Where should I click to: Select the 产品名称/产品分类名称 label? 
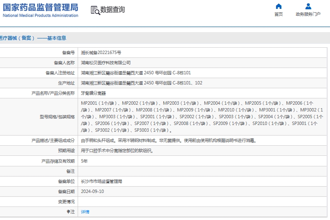(53, 93)
